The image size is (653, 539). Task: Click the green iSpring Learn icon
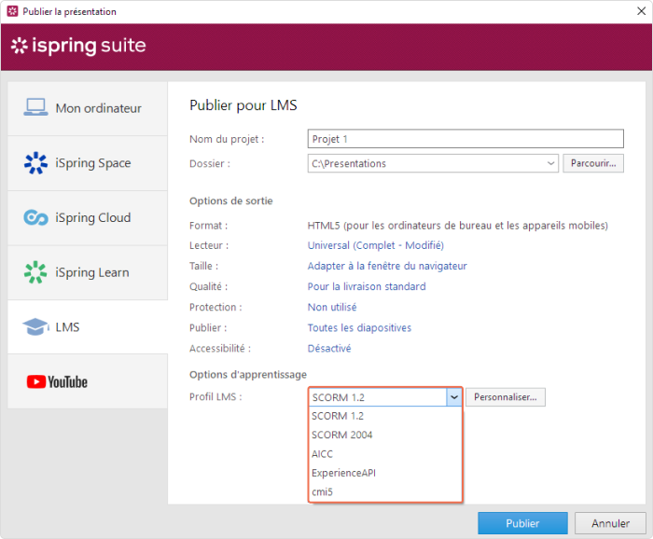pos(35,272)
